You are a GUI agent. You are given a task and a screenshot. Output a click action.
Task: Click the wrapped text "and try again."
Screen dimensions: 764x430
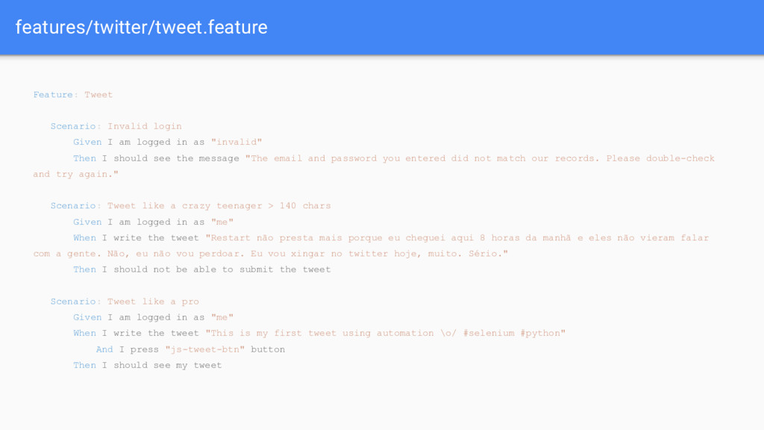click(75, 174)
